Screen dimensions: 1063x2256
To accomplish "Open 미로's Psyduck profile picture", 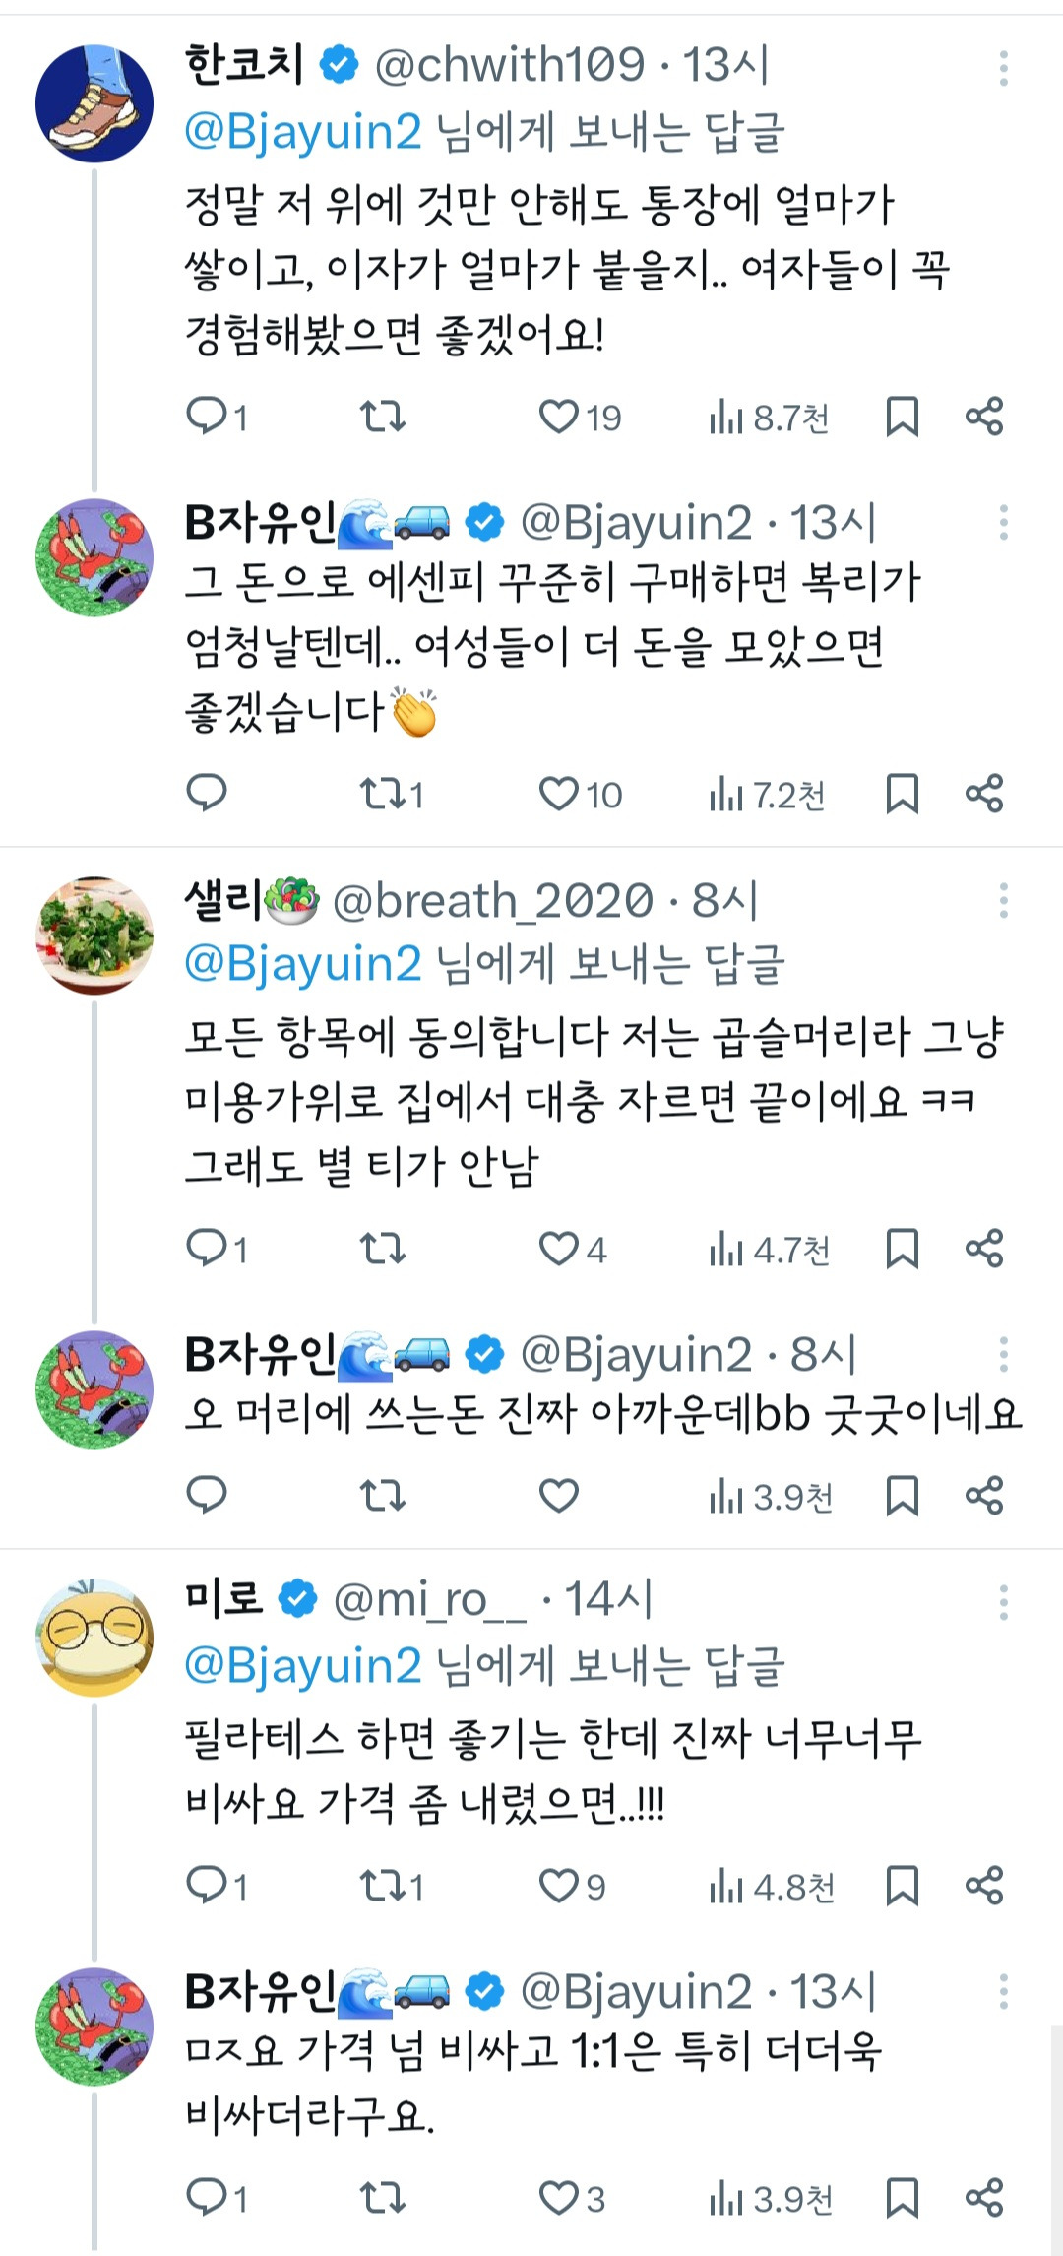I will 94,1638.
